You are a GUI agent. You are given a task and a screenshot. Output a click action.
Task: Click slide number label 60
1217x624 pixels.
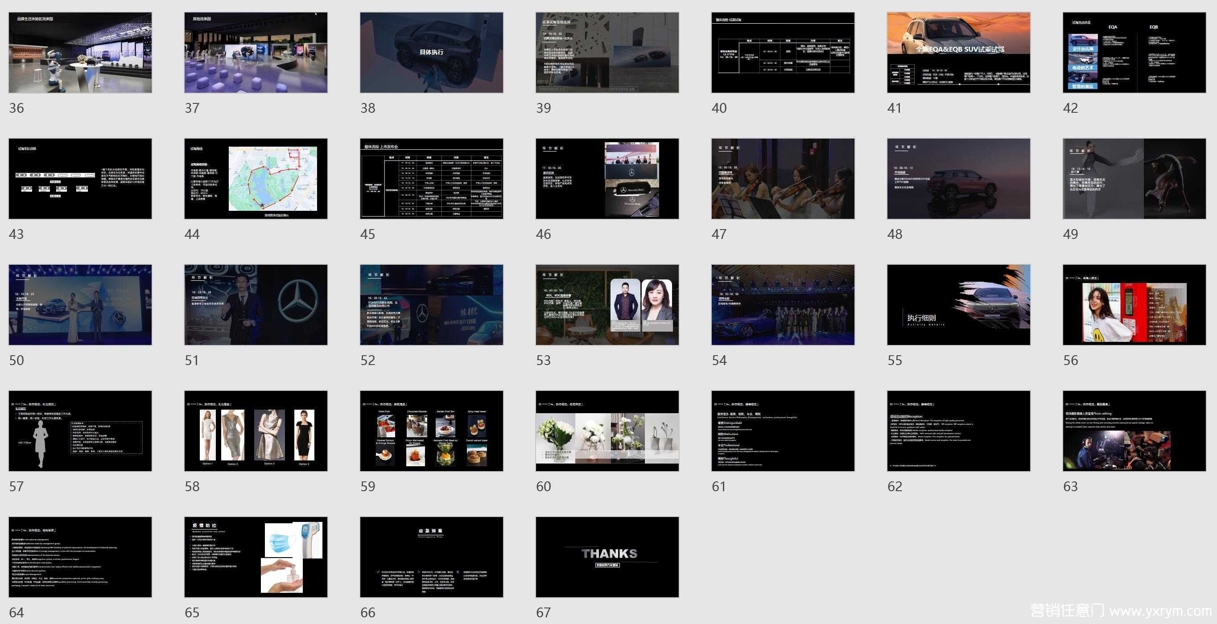point(543,486)
